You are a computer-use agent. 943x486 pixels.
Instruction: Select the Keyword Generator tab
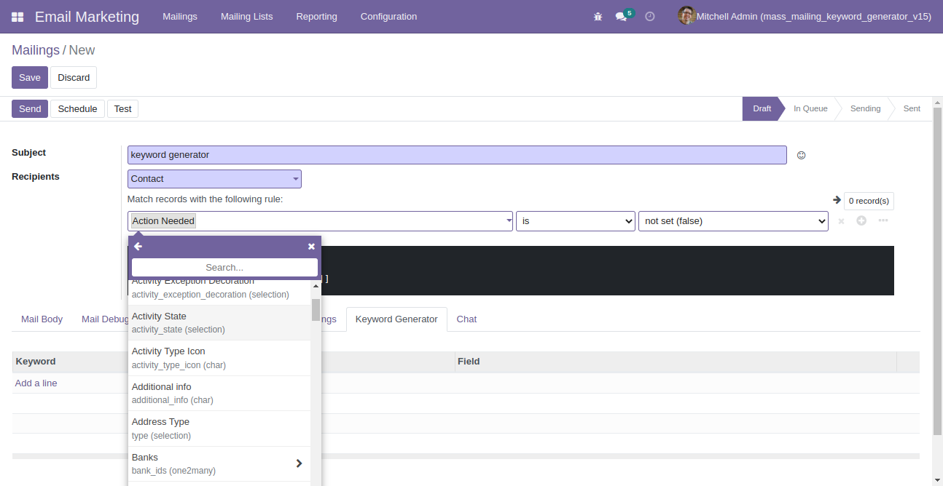396,319
